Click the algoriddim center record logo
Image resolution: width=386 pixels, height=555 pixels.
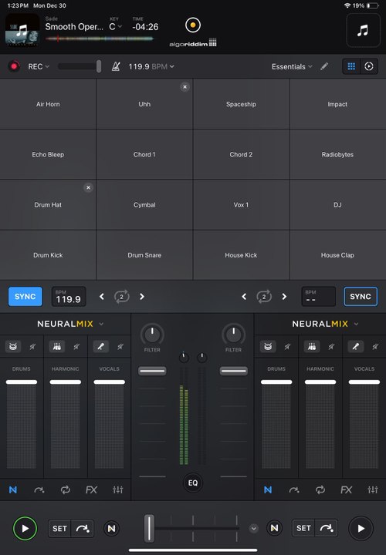pos(193,25)
